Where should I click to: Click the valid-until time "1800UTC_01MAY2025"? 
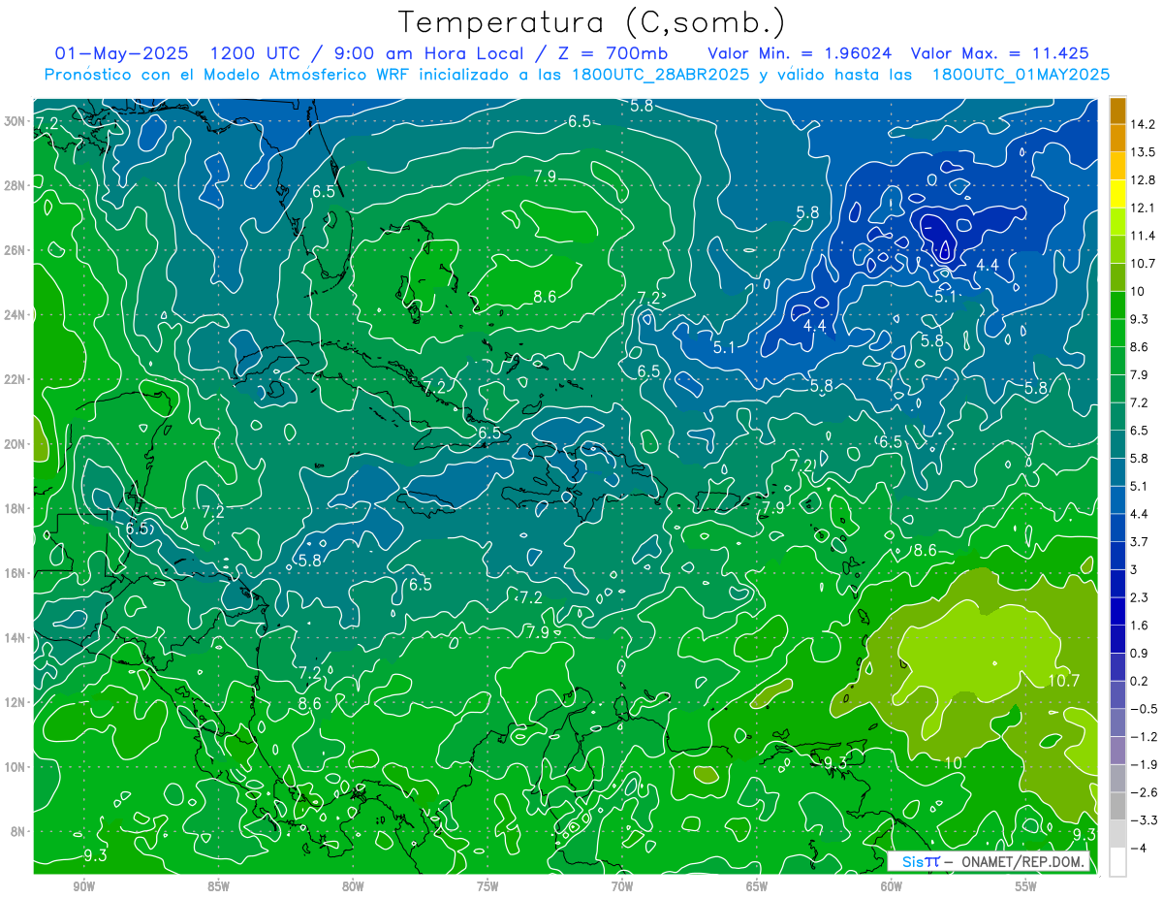coord(1021,75)
